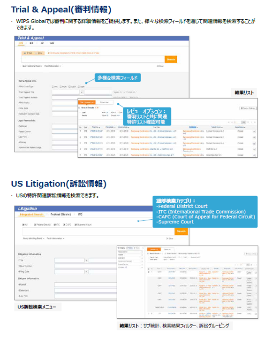272x338 pixels.
Task: Select the PTAB radio button
Action: (25, 53)
